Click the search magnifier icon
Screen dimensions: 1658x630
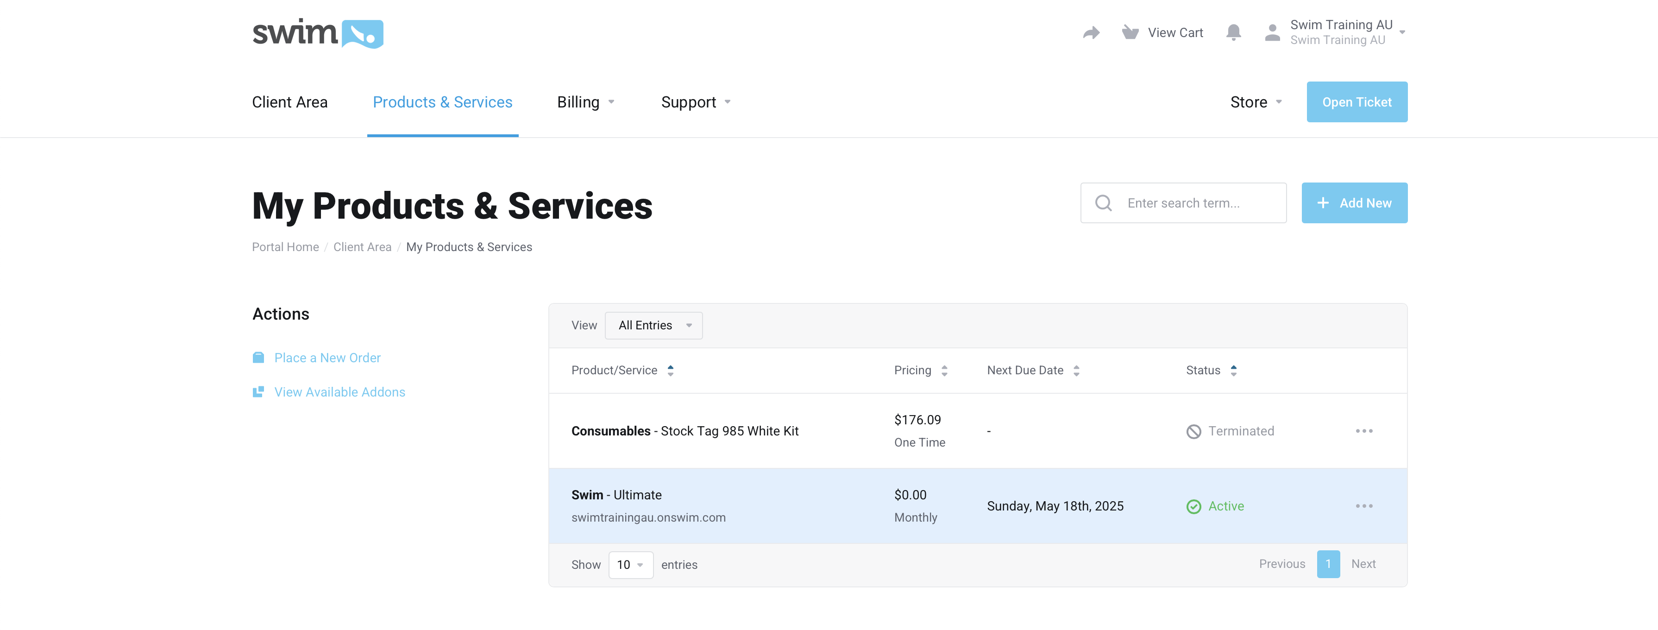pos(1103,203)
